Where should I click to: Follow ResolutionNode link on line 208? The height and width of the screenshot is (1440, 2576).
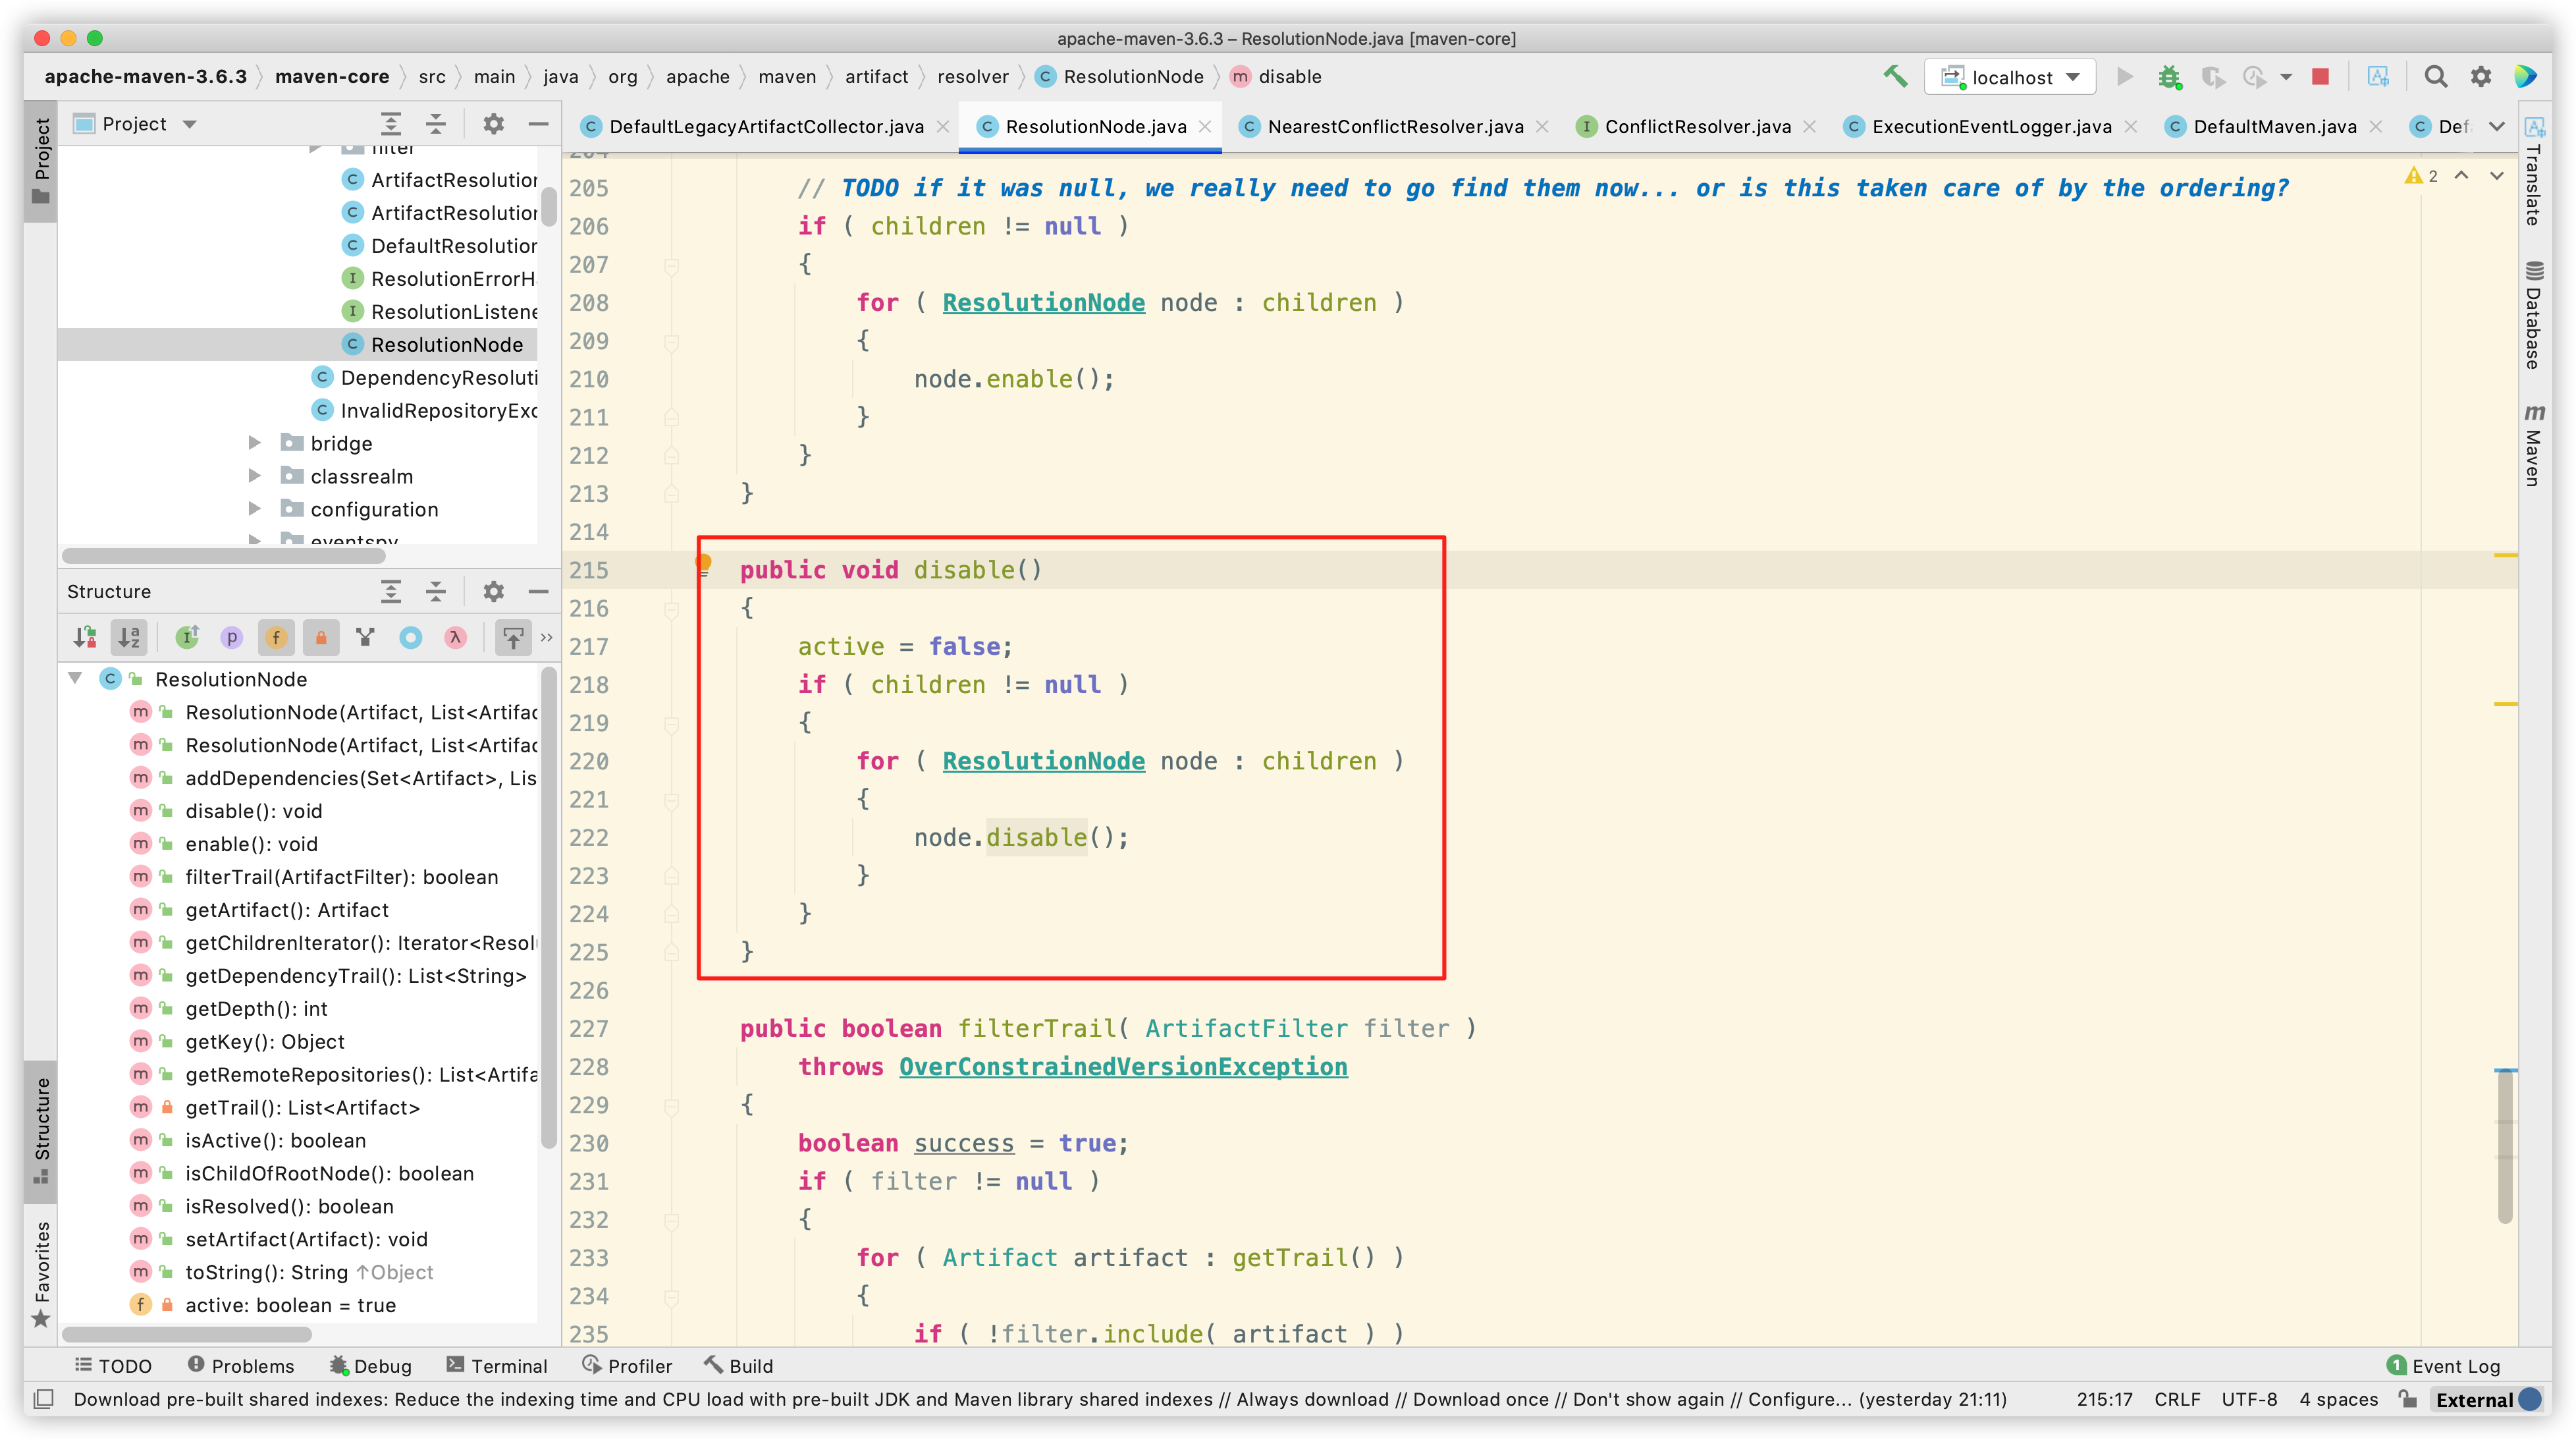(x=1043, y=302)
